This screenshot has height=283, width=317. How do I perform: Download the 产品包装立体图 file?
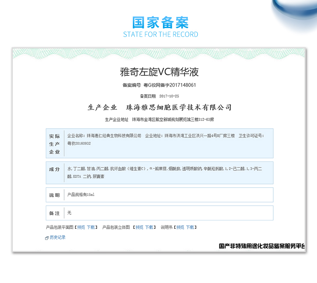click(x=149, y=227)
